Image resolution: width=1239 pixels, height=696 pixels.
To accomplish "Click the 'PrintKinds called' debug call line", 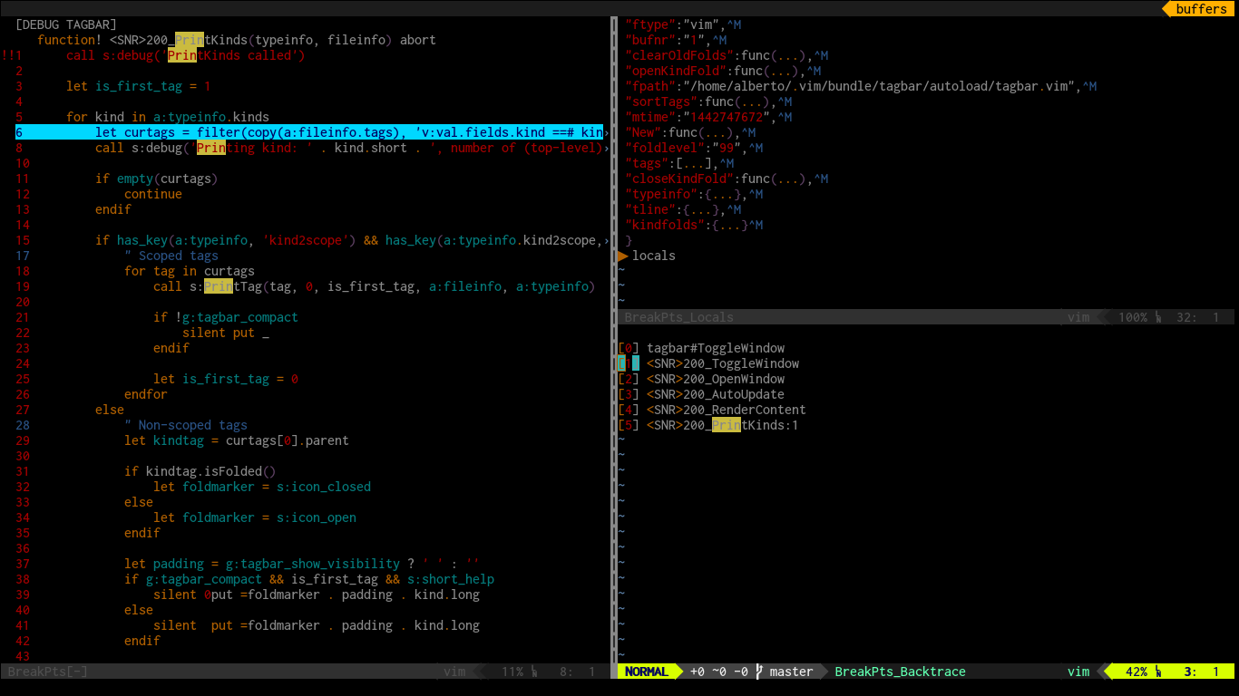I will pyautogui.click(x=186, y=55).
